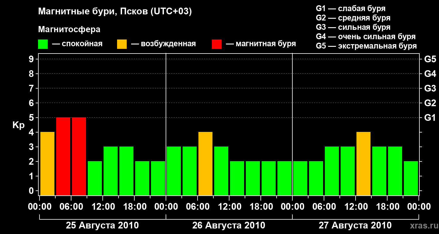Click the green 18:00–21:00 bar on 26 Августа
Viewport: 439px width, 234px height.
point(269,178)
